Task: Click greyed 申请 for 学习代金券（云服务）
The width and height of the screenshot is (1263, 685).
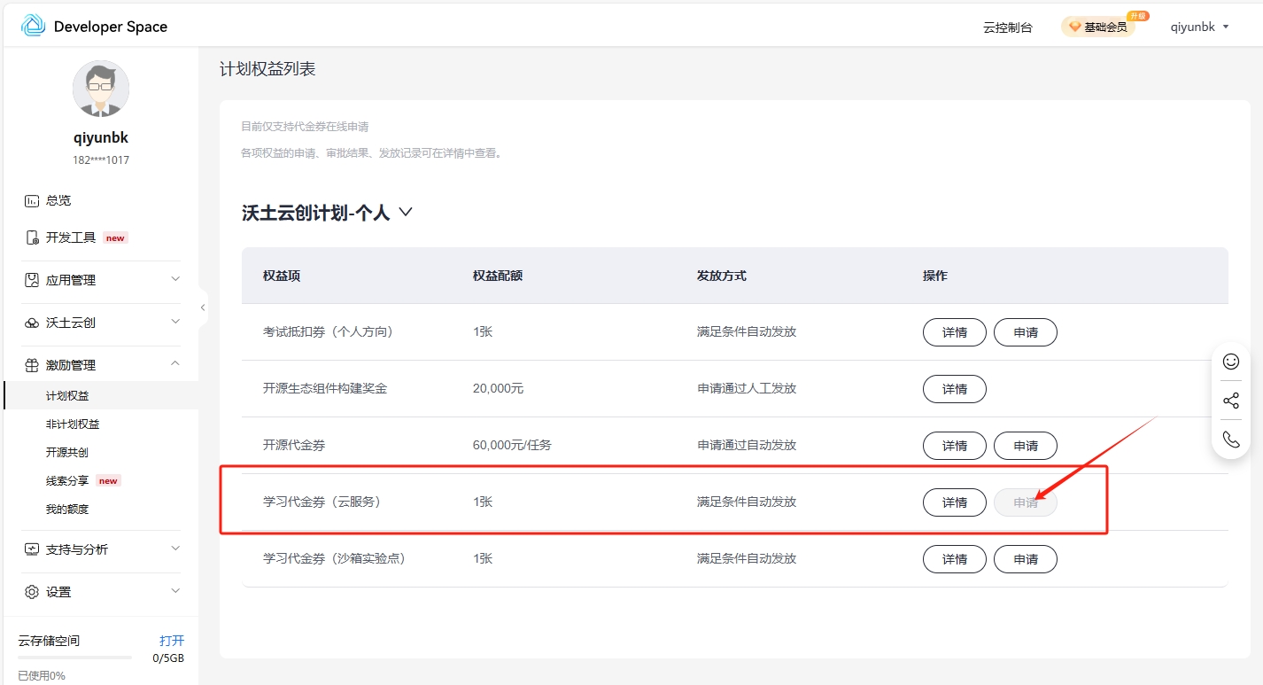Action: (1026, 502)
